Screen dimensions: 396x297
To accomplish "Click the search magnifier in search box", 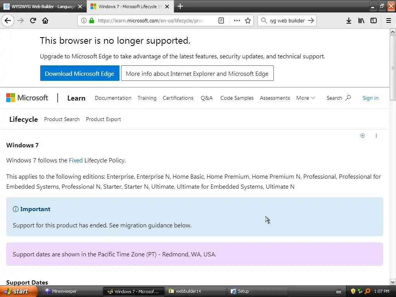I will [x=264, y=20].
